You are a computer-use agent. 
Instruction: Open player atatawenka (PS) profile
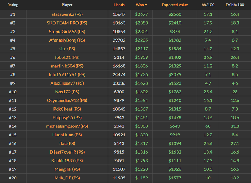click(67, 14)
